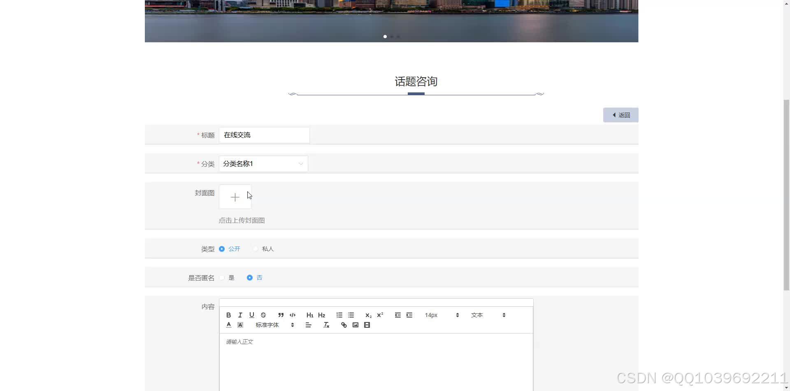Insert a video in the editor
The image size is (790, 391).
[367, 325]
